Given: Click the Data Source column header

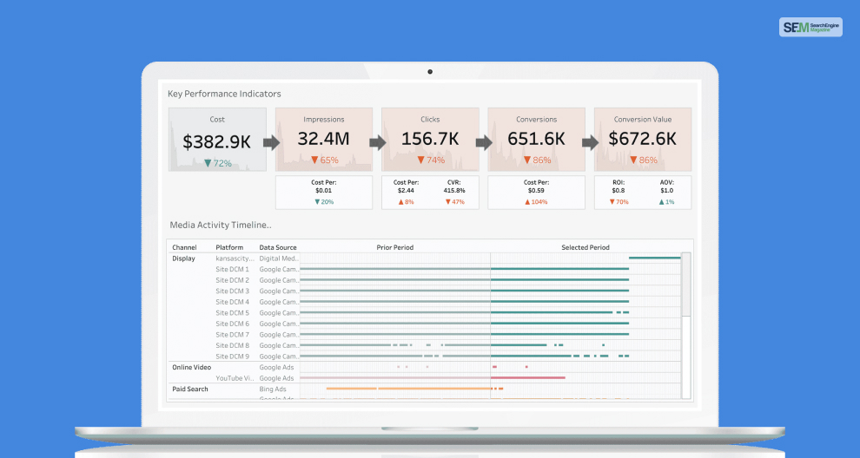Looking at the screenshot, I should (278, 247).
